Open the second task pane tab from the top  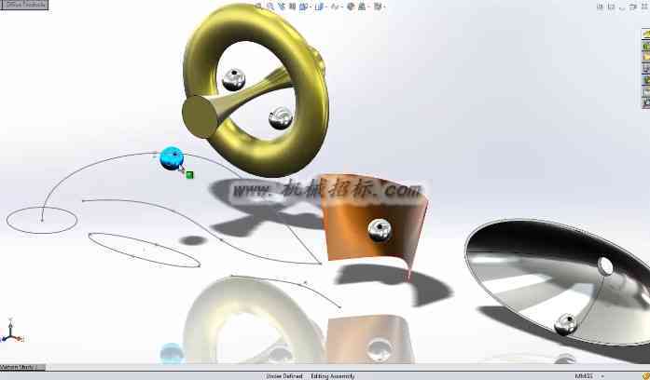(x=646, y=46)
